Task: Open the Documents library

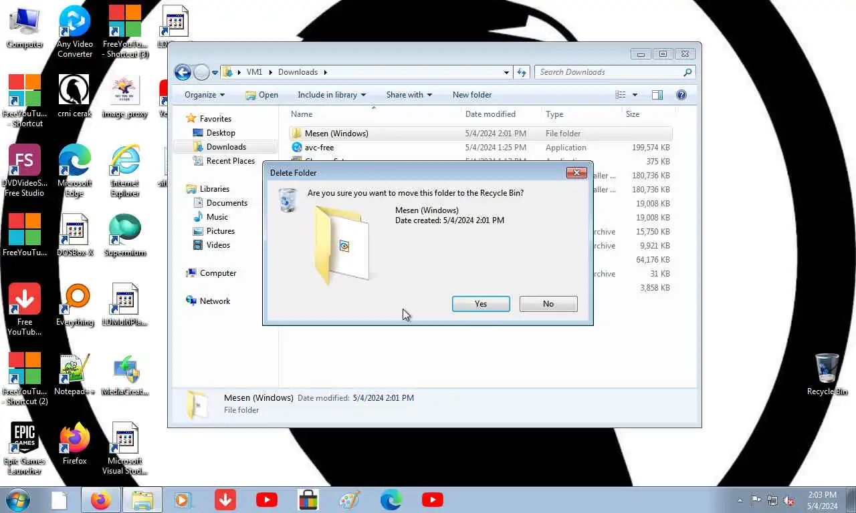Action: coord(227,203)
